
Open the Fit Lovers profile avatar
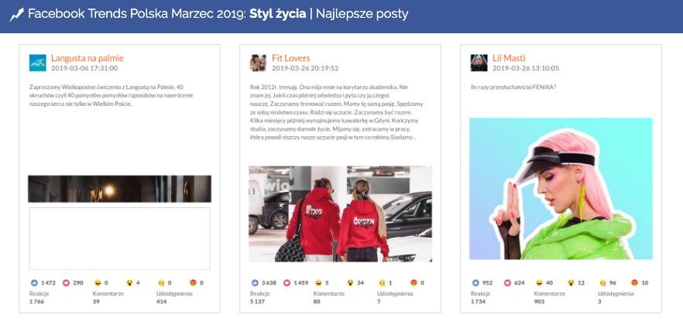pyautogui.click(x=259, y=63)
